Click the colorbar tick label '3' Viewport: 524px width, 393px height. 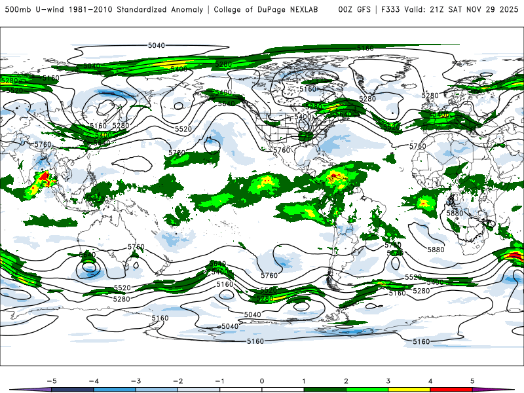click(388, 381)
